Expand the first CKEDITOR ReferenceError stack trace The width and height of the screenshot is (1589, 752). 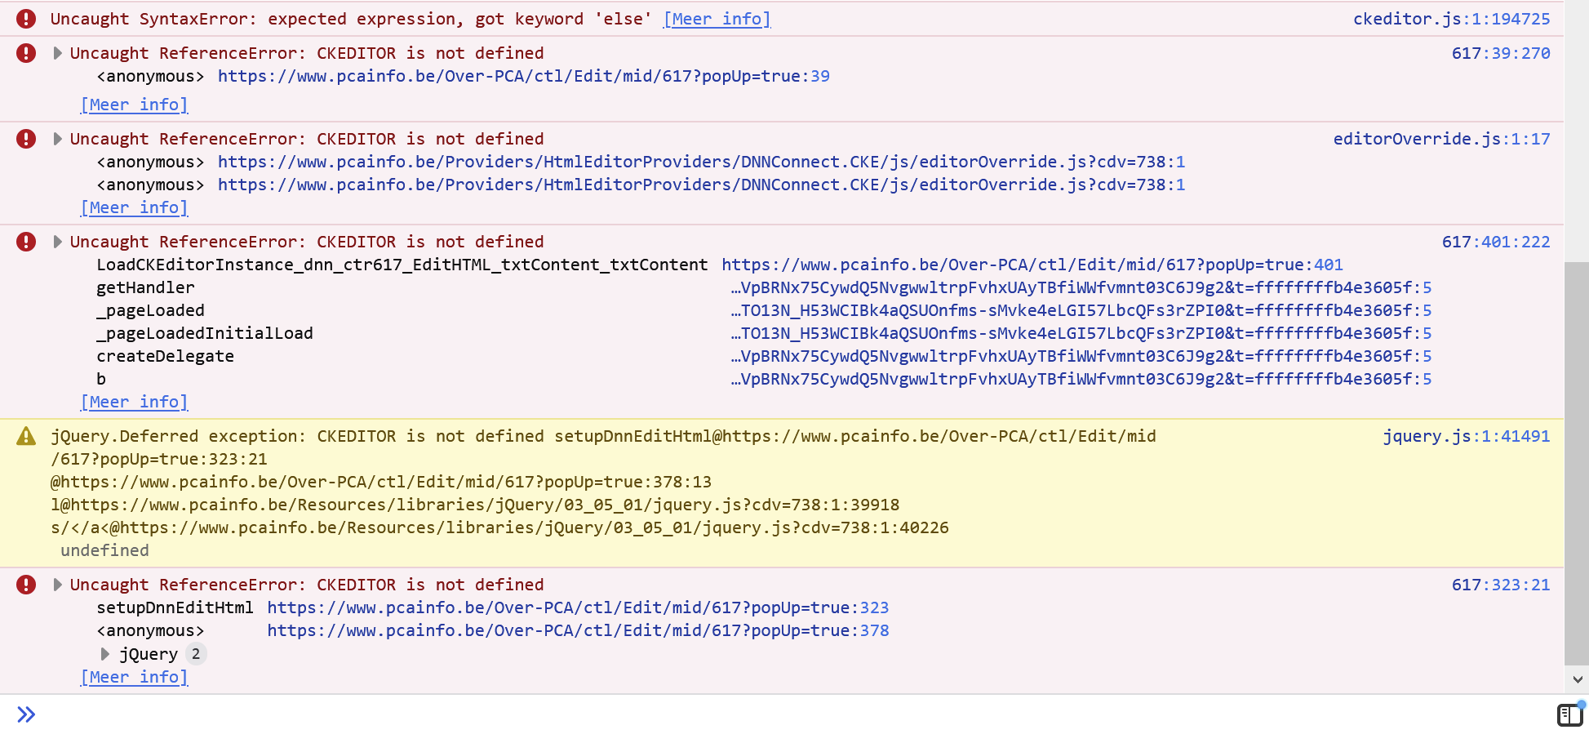[x=57, y=52]
